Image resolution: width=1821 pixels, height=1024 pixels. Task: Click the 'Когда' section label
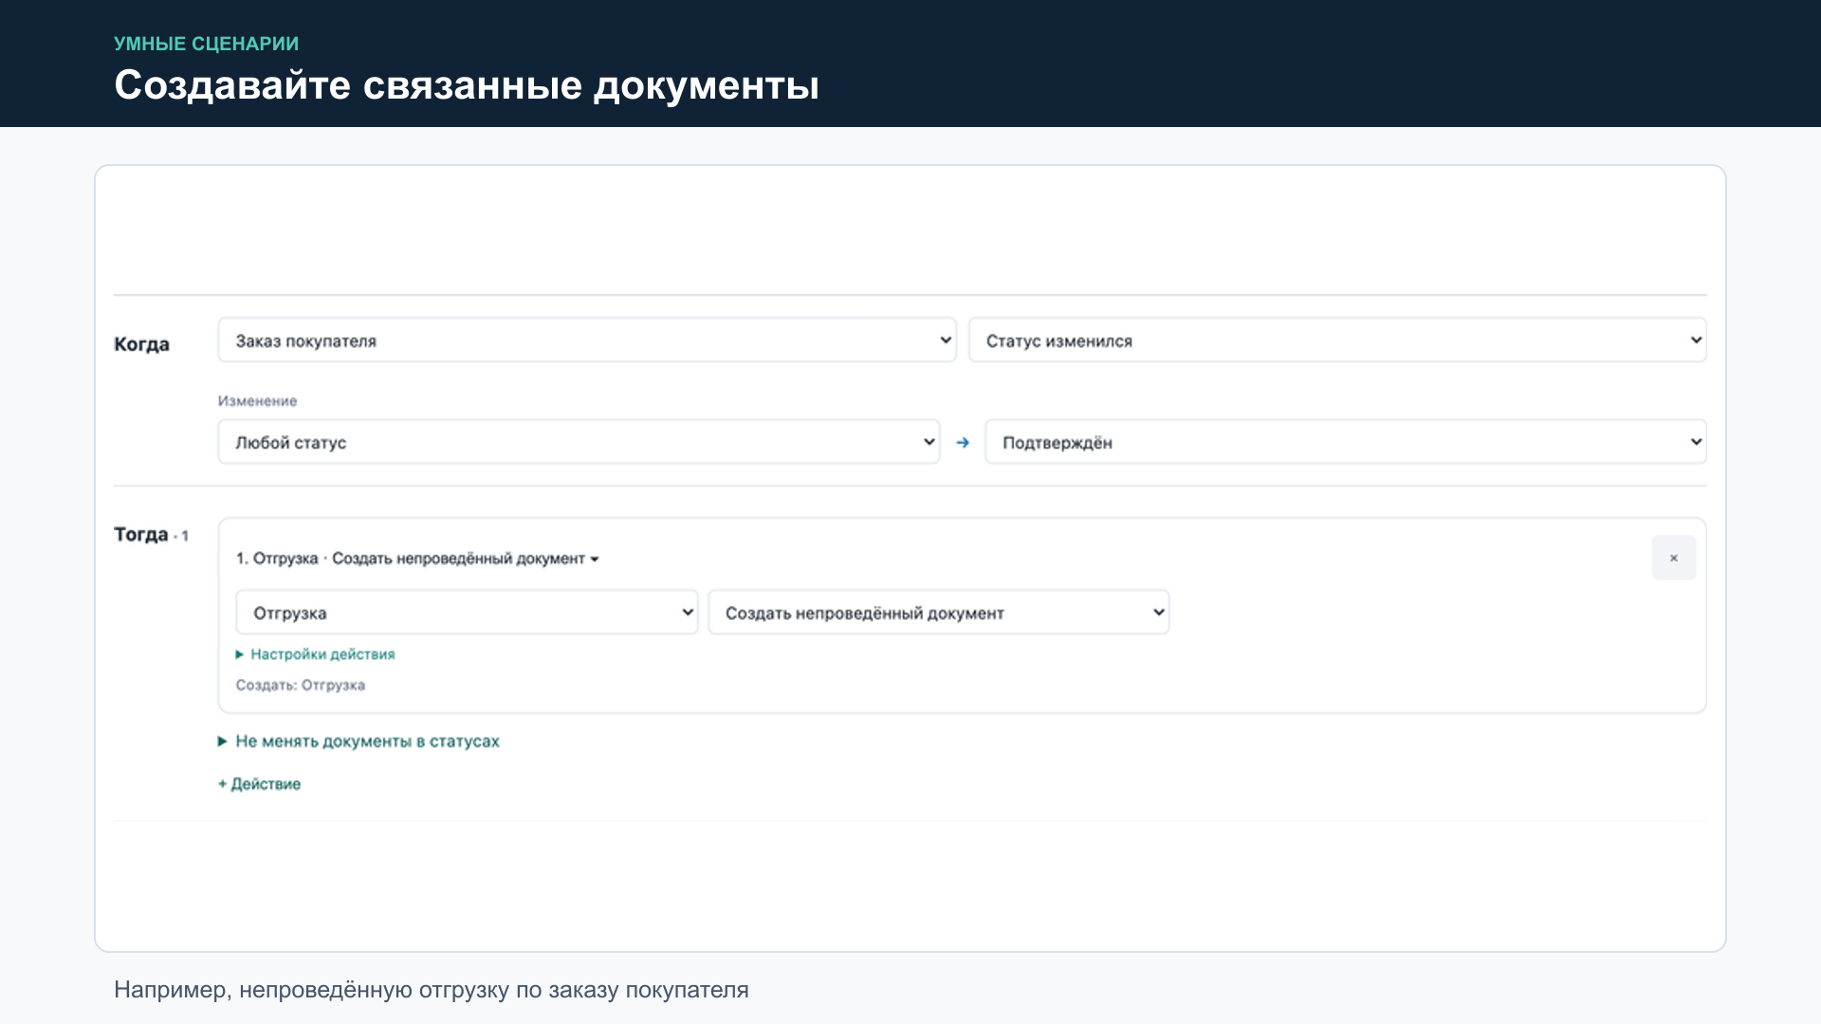click(x=141, y=344)
